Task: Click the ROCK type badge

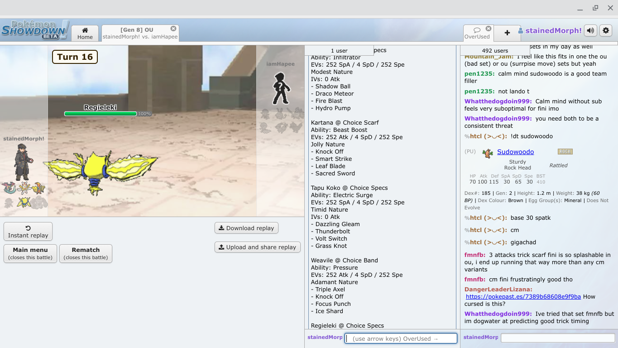Action: point(565,152)
